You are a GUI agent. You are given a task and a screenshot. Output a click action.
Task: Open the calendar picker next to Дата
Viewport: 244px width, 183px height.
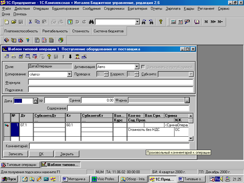pyautogui.click(x=35, y=101)
